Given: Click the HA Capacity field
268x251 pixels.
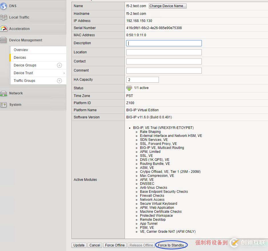Looking at the screenshot, I should [x=143, y=80].
